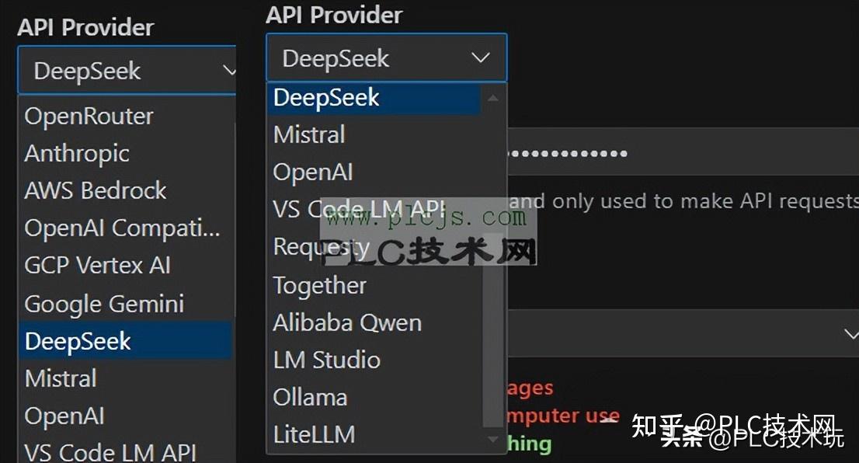The height and width of the screenshot is (463, 859).
Task: Expand the model dropdown chevron at right edge
Action: 850,334
